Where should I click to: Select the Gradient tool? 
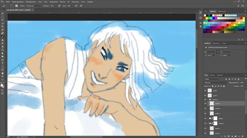(2, 50)
